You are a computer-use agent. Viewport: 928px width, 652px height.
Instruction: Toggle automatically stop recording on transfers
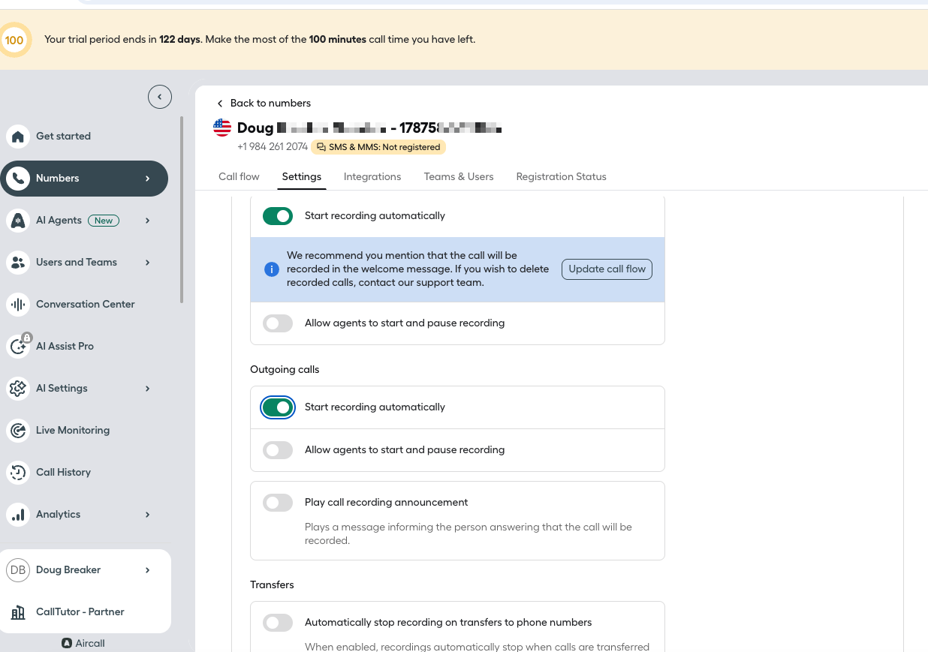click(278, 623)
